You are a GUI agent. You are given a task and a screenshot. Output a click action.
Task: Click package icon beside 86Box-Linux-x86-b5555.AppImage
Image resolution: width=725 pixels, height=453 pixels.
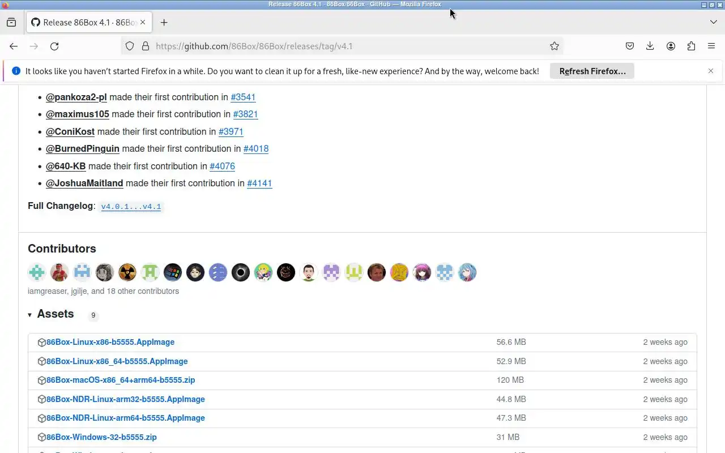(41, 343)
